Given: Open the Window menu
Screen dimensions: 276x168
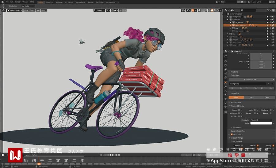Looking at the screenshot, I should pos(25,2).
